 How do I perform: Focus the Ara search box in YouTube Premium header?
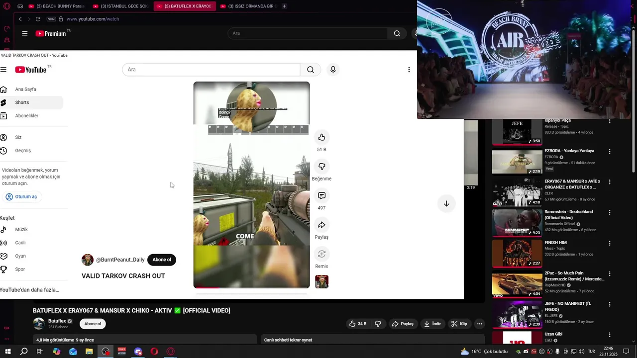(307, 33)
